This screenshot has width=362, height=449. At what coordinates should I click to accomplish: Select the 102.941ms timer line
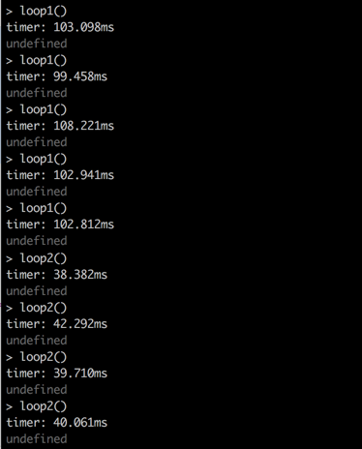60,175
